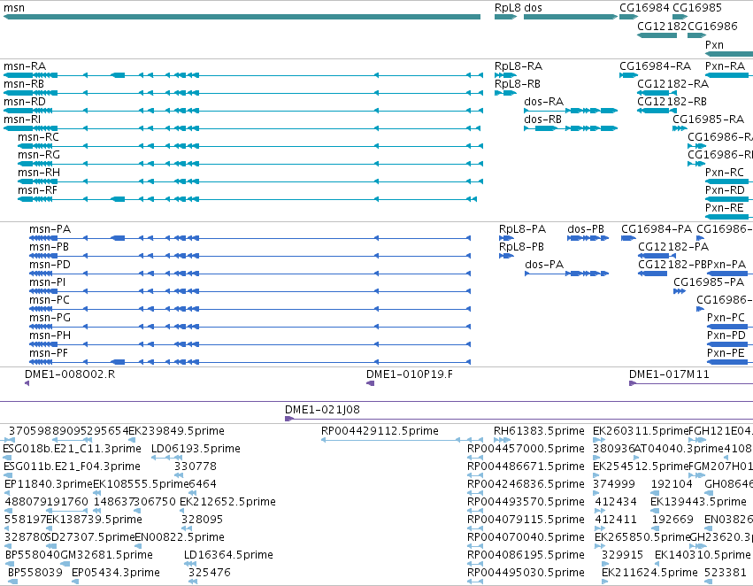Click the Pxn-RC transcript label

click(x=725, y=173)
